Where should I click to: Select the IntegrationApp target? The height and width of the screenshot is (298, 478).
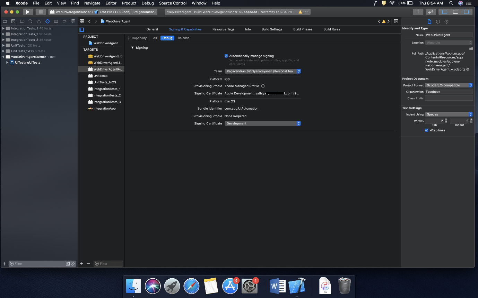tap(102, 109)
